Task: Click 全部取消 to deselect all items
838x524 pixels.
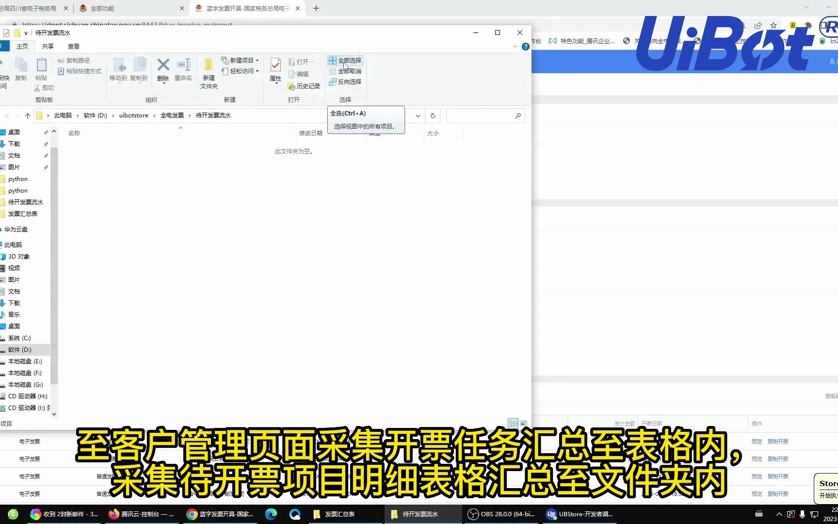Action: (345, 71)
